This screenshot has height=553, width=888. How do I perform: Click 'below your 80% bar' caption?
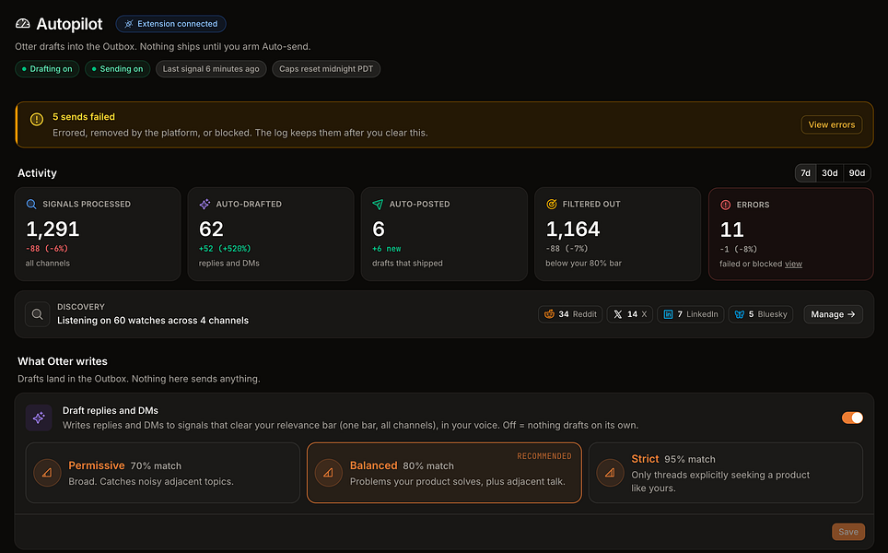(x=583, y=263)
